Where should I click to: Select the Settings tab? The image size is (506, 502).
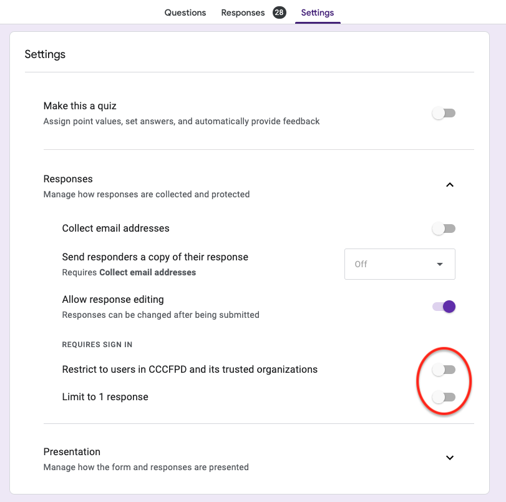[317, 12]
